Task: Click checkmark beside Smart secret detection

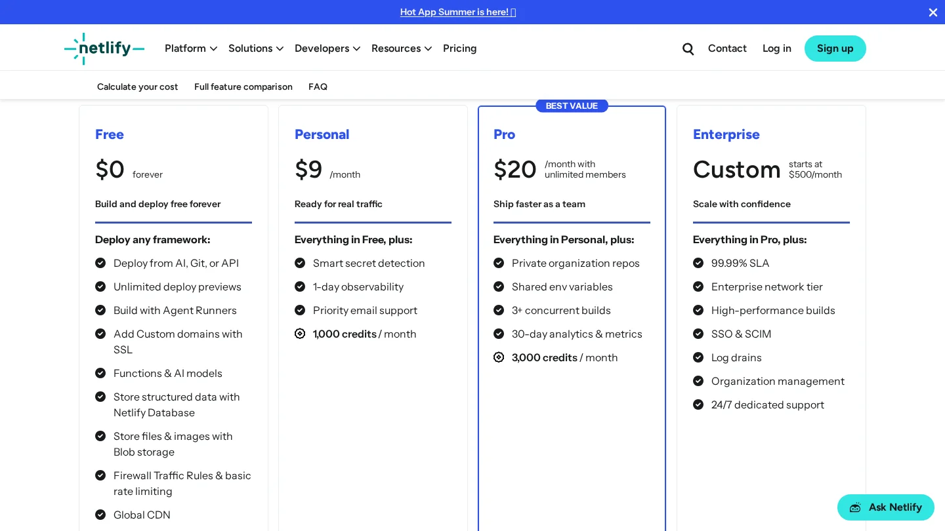Action: click(x=300, y=263)
